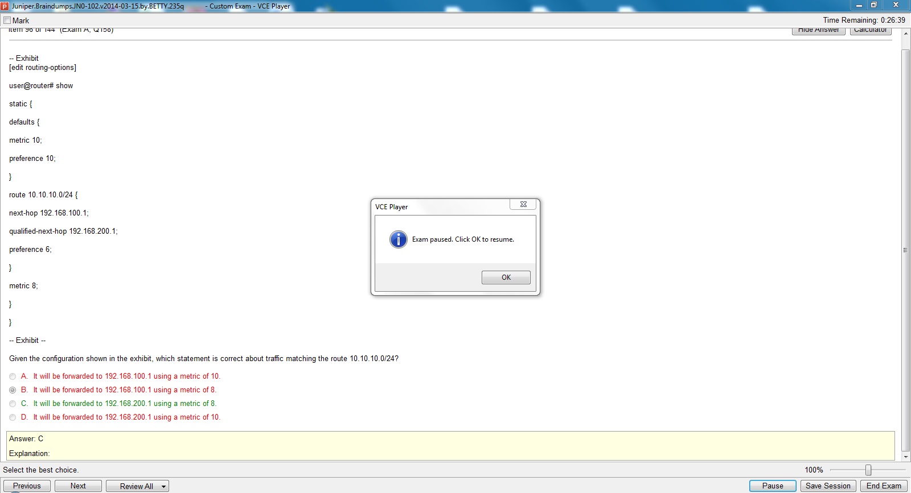Restore down the VCE Player window

pos(874,5)
